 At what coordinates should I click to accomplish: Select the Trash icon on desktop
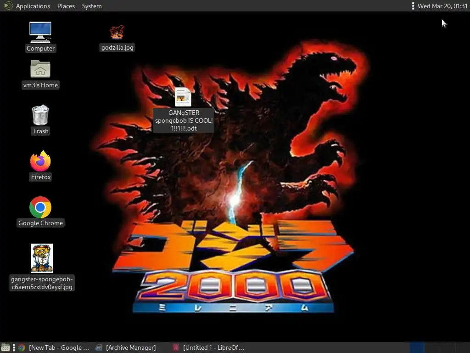click(40, 115)
